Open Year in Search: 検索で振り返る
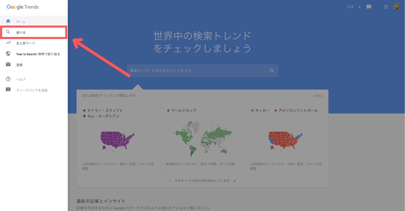This screenshot has height=211, width=405. pos(34,54)
